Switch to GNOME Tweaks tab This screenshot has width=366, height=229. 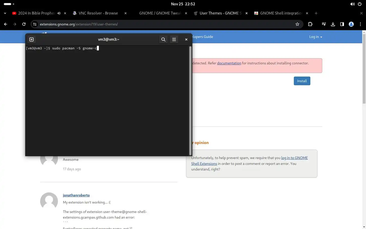tap(160, 13)
